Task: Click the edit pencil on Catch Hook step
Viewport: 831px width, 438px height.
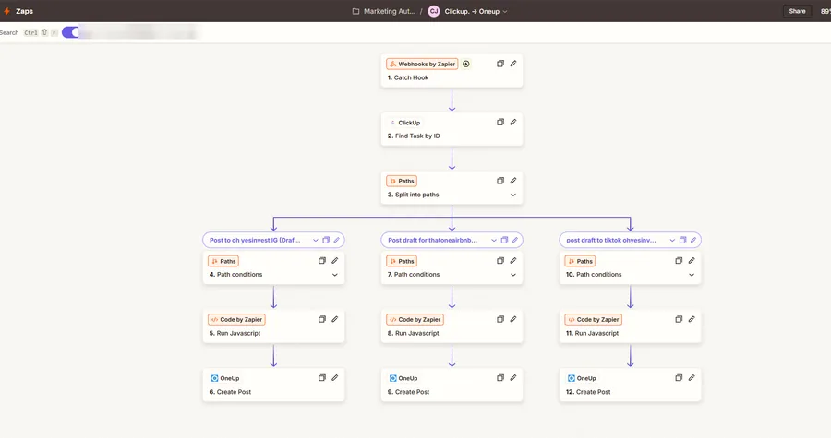Action: click(x=513, y=64)
